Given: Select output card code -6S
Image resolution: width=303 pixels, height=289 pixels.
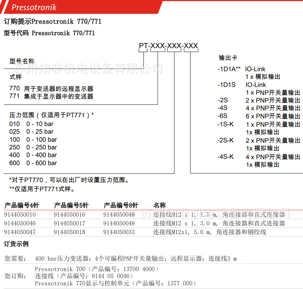Looking at the screenshot, I should tap(223, 116).
